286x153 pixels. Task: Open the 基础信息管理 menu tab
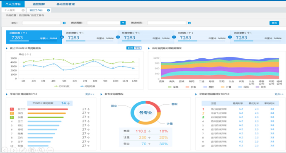coord(65,4)
